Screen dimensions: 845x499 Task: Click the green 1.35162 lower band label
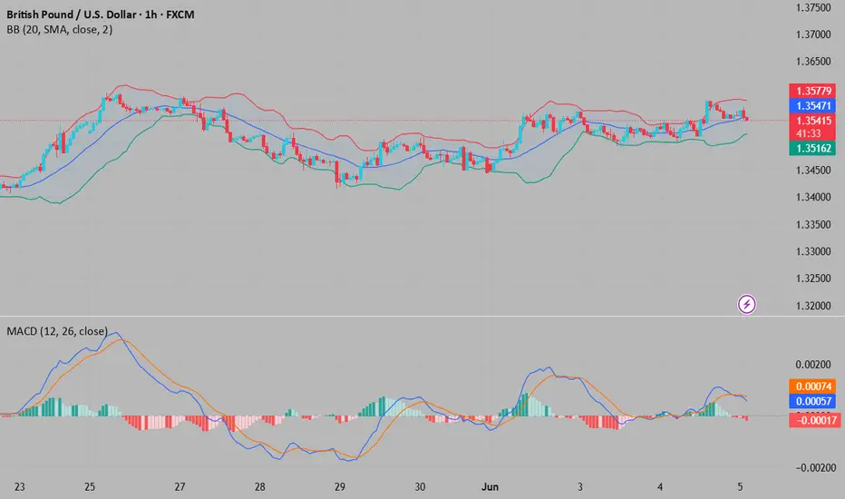(x=812, y=148)
